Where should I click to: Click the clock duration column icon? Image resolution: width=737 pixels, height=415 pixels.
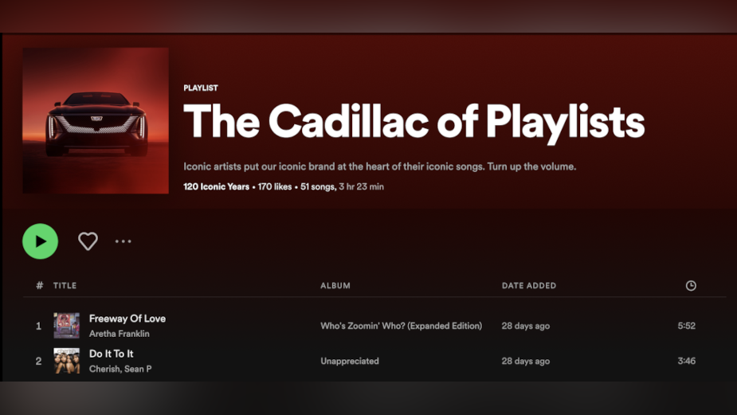(691, 286)
